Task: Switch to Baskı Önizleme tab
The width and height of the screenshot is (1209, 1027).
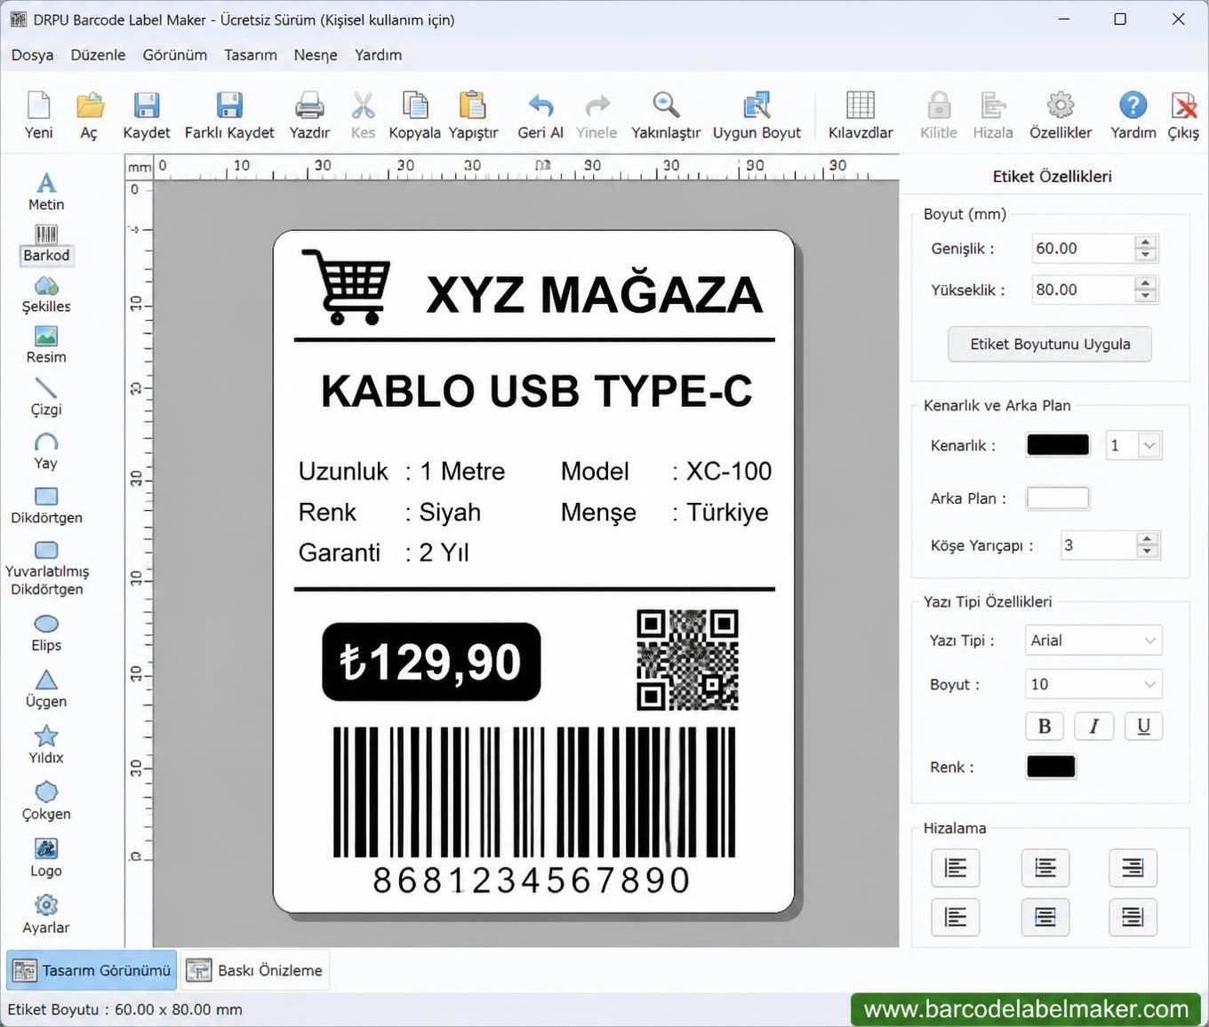Action: (254, 970)
